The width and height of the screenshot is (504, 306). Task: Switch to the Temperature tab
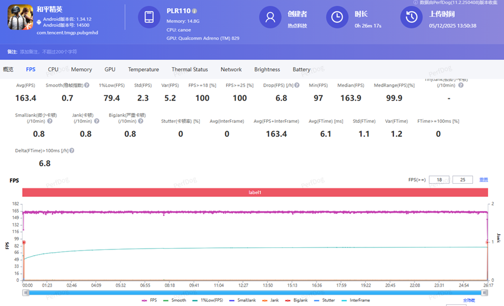(x=143, y=70)
